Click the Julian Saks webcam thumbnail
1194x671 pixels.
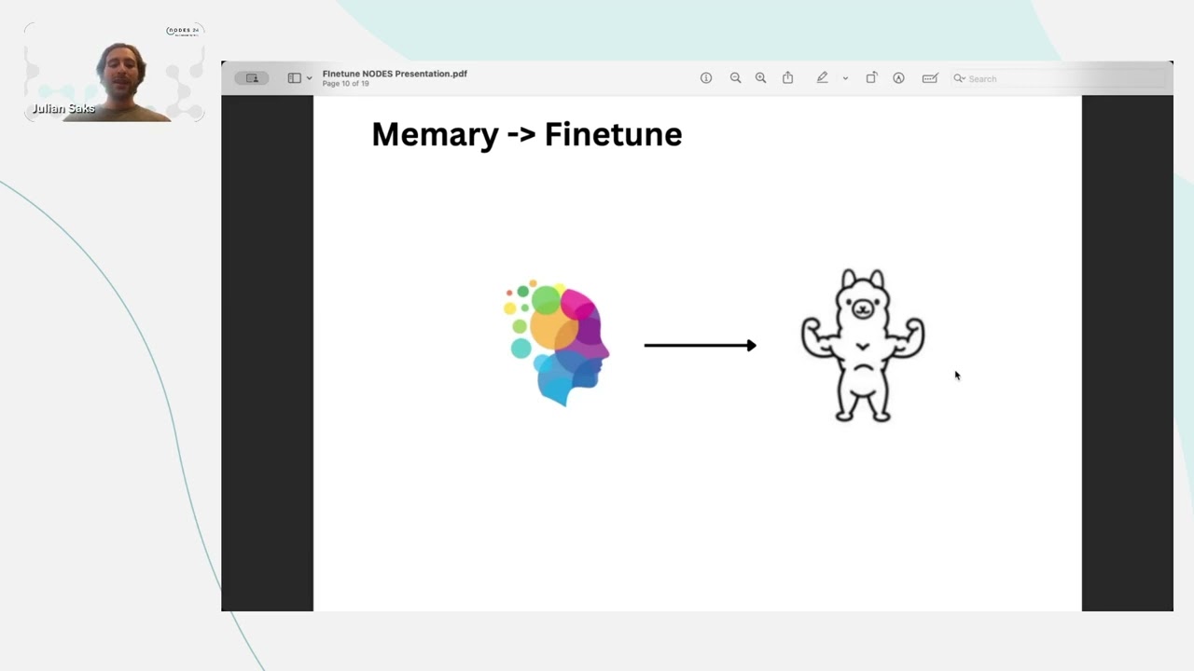coord(114,73)
